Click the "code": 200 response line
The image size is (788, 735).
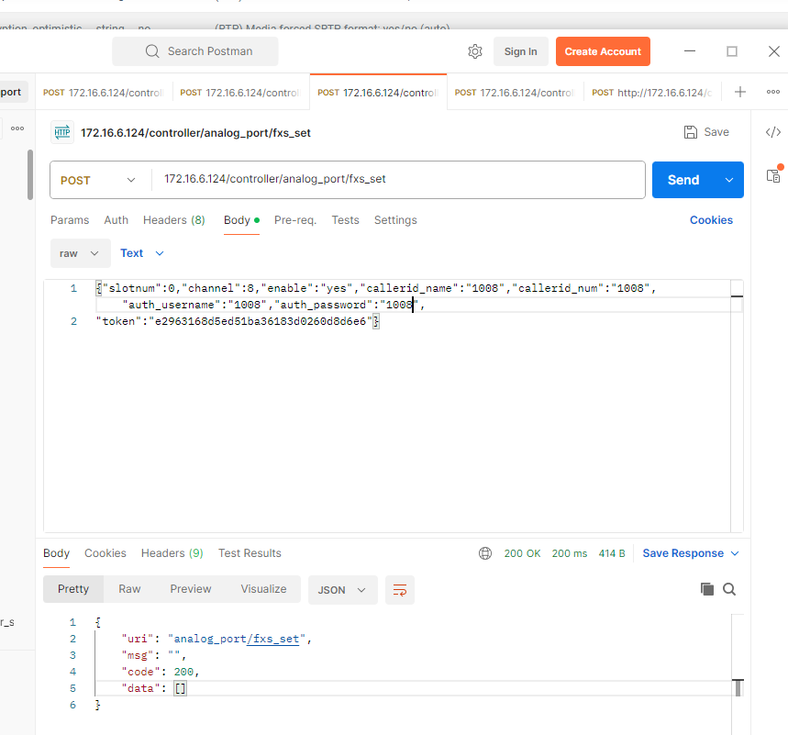pos(161,673)
